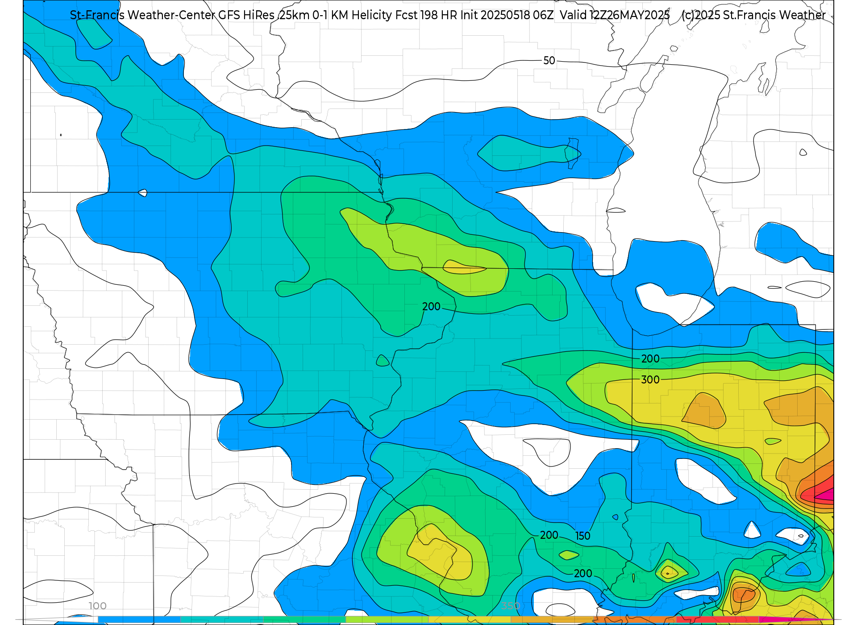The height and width of the screenshot is (625, 857).
Task: Click the '200' label immediately left of '150'
Action: point(549,535)
